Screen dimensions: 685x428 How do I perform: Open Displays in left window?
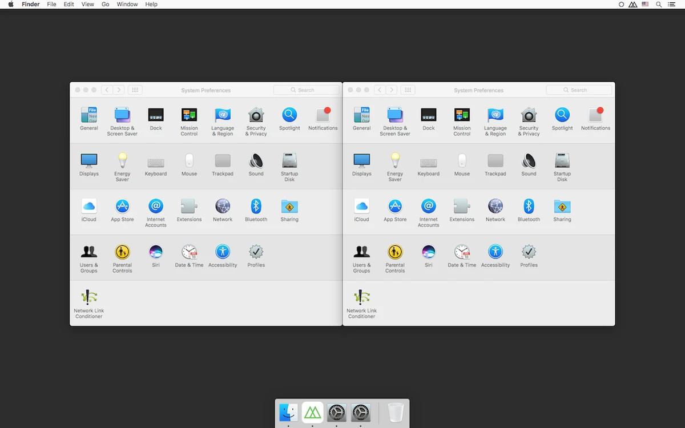tap(89, 164)
